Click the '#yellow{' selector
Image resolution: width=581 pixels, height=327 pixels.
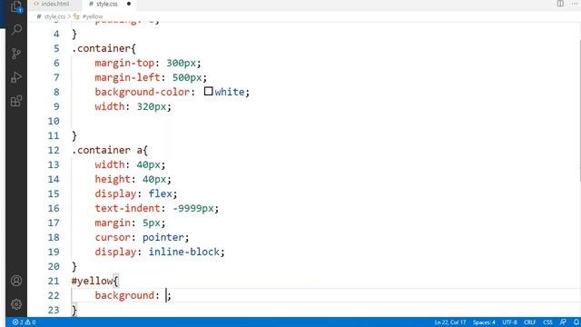click(94, 281)
